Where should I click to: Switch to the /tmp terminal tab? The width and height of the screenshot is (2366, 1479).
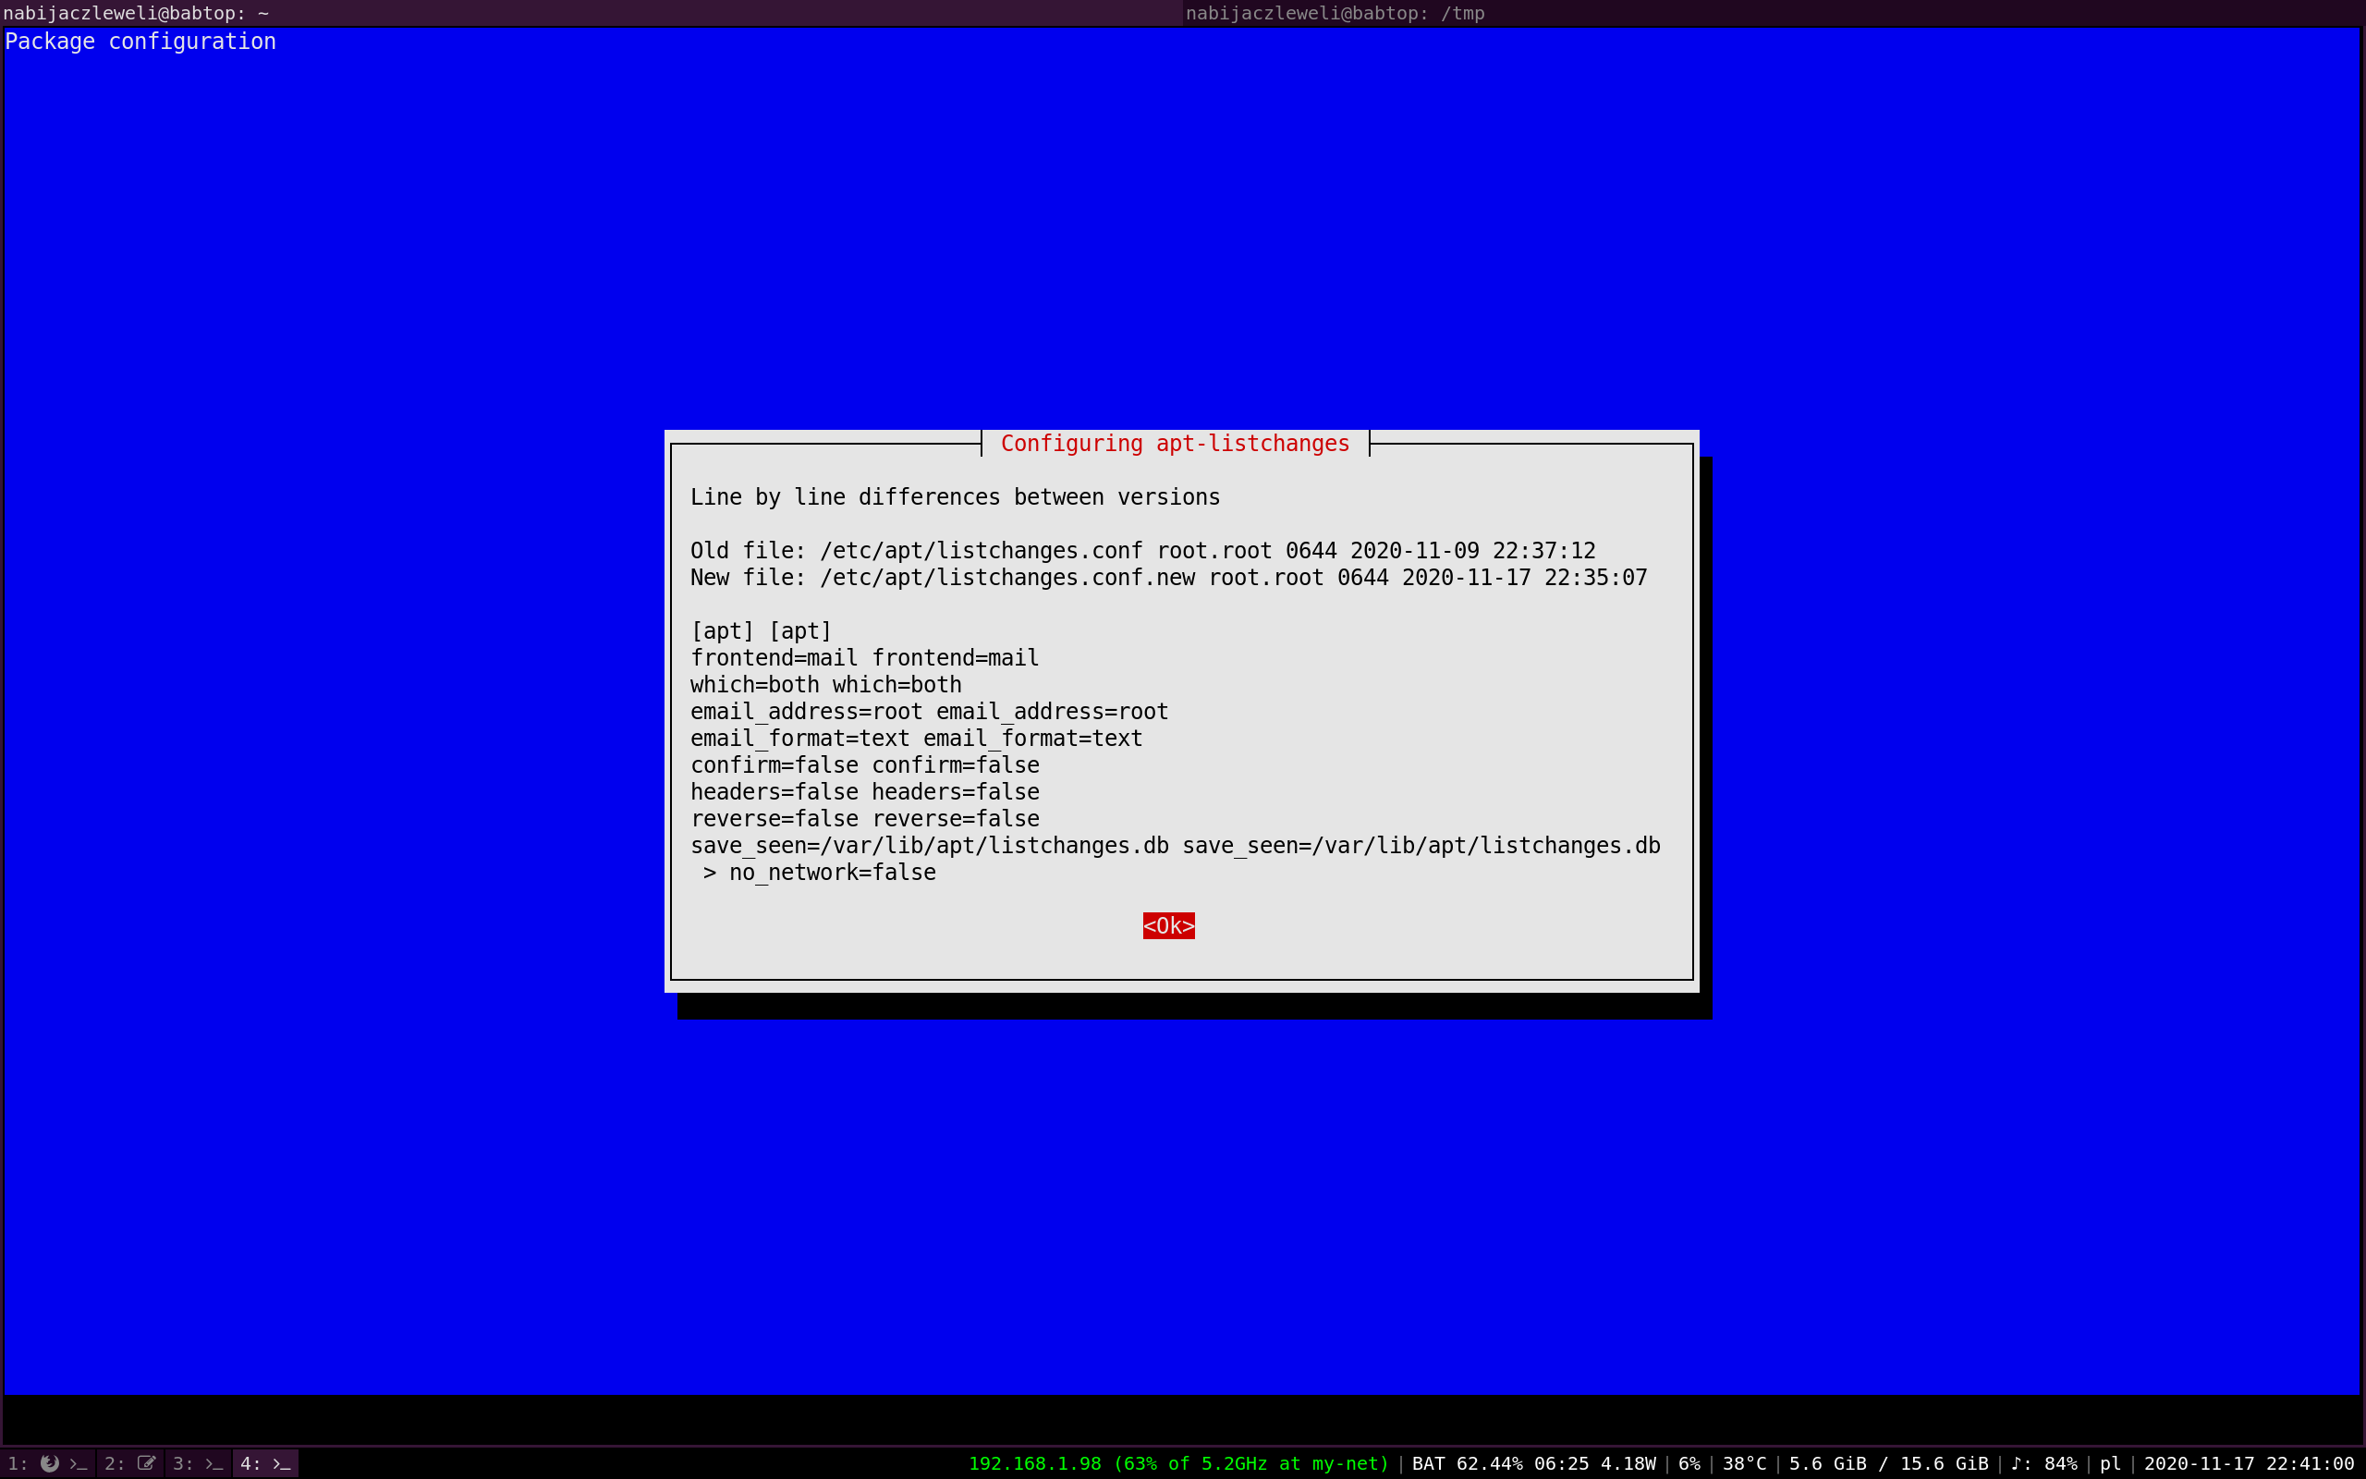(x=1335, y=13)
